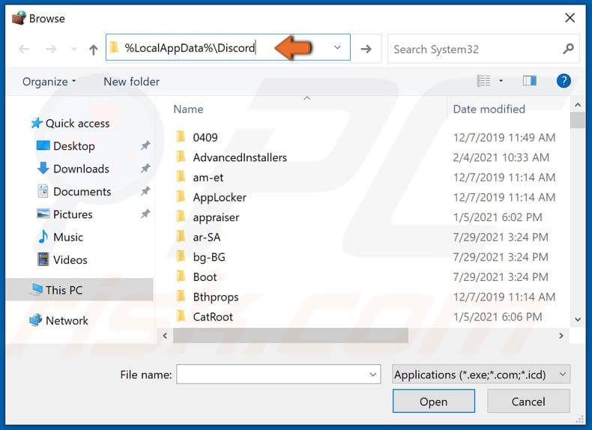The image size is (592, 430).
Task: Select Network in navigation pane
Action: click(67, 321)
